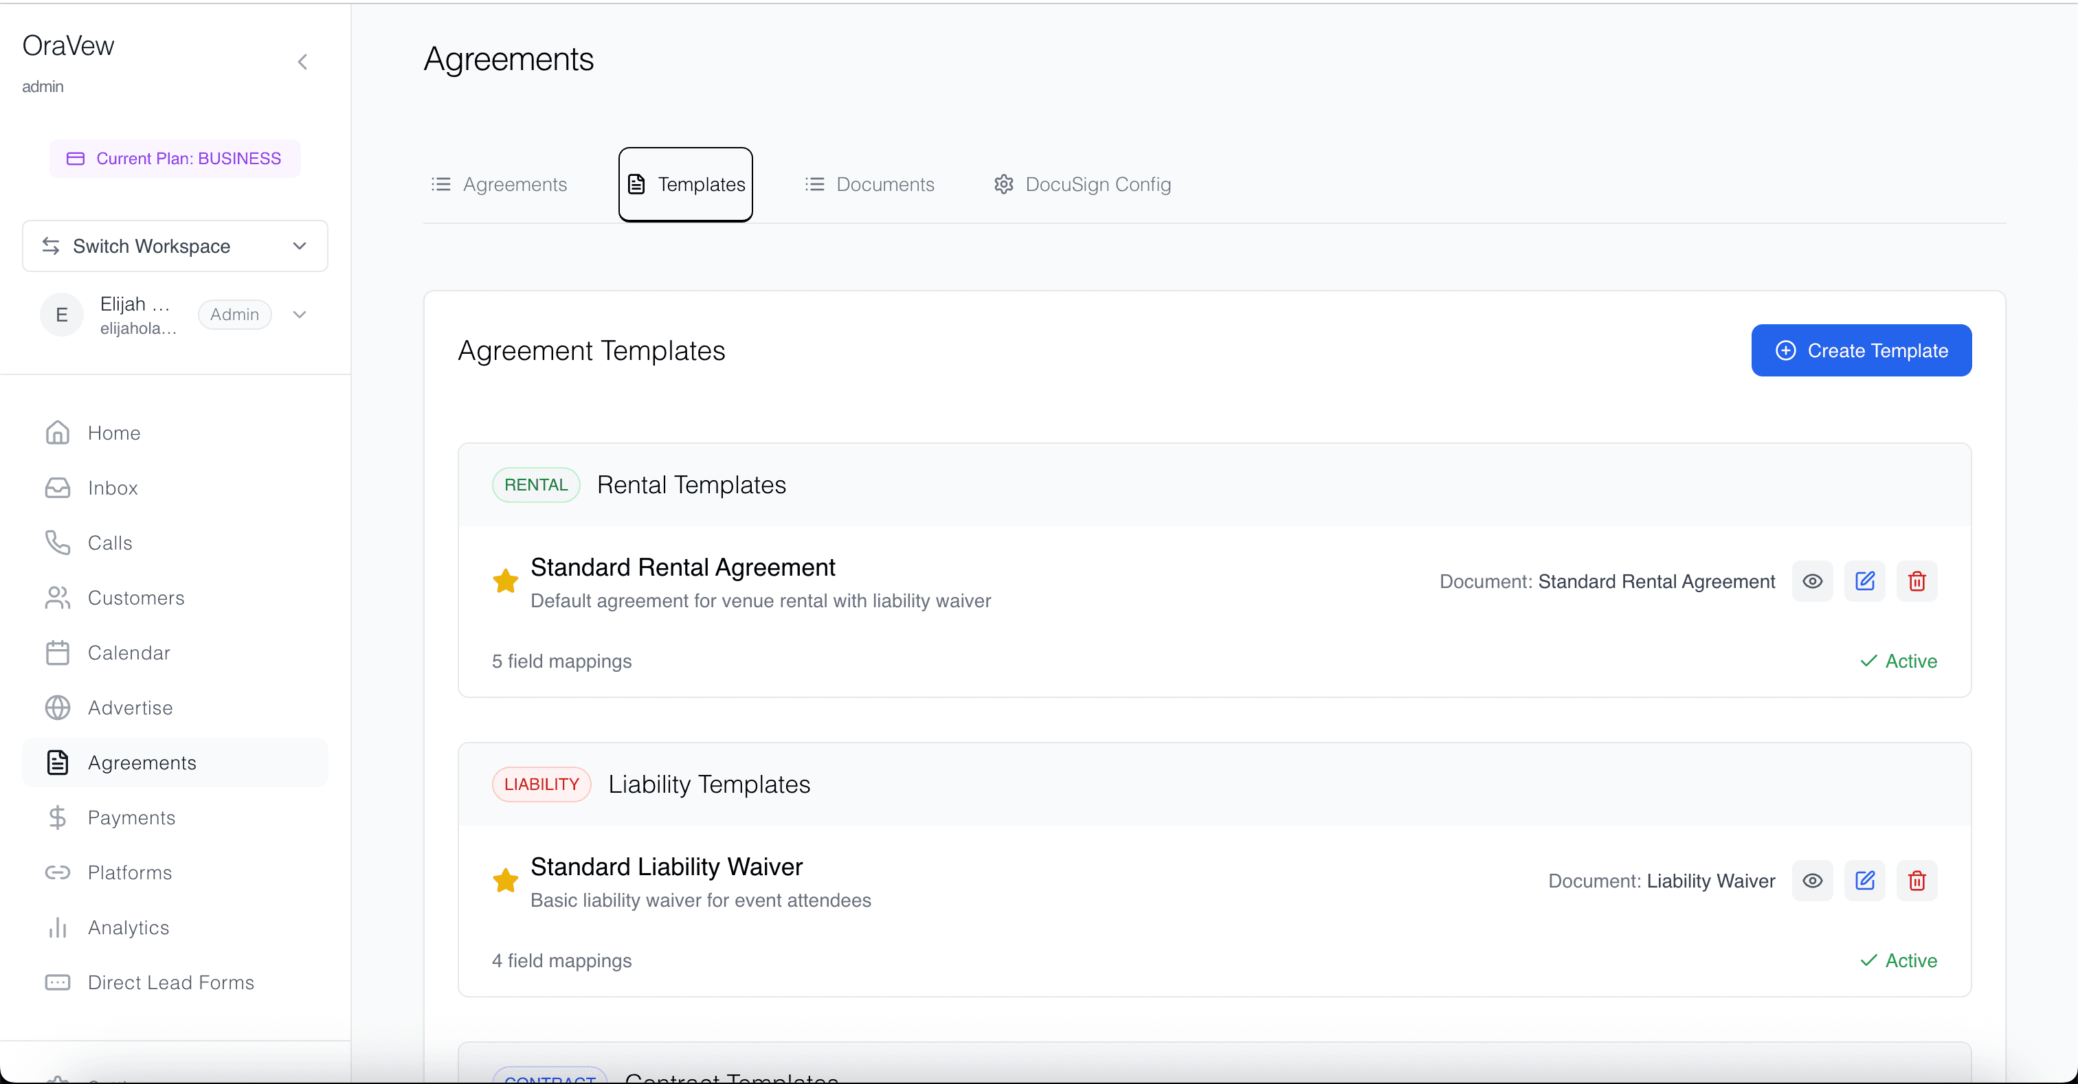Edit the Standard Rental Agreement template
The width and height of the screenshot is (2078, 1084).
coord(1864,582)
